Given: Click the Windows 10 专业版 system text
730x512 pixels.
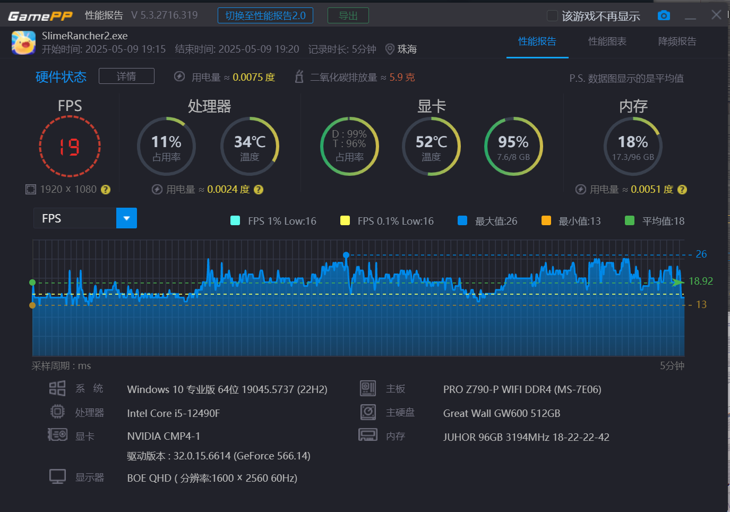Looking at the screenshot, I should click(227, 389).
